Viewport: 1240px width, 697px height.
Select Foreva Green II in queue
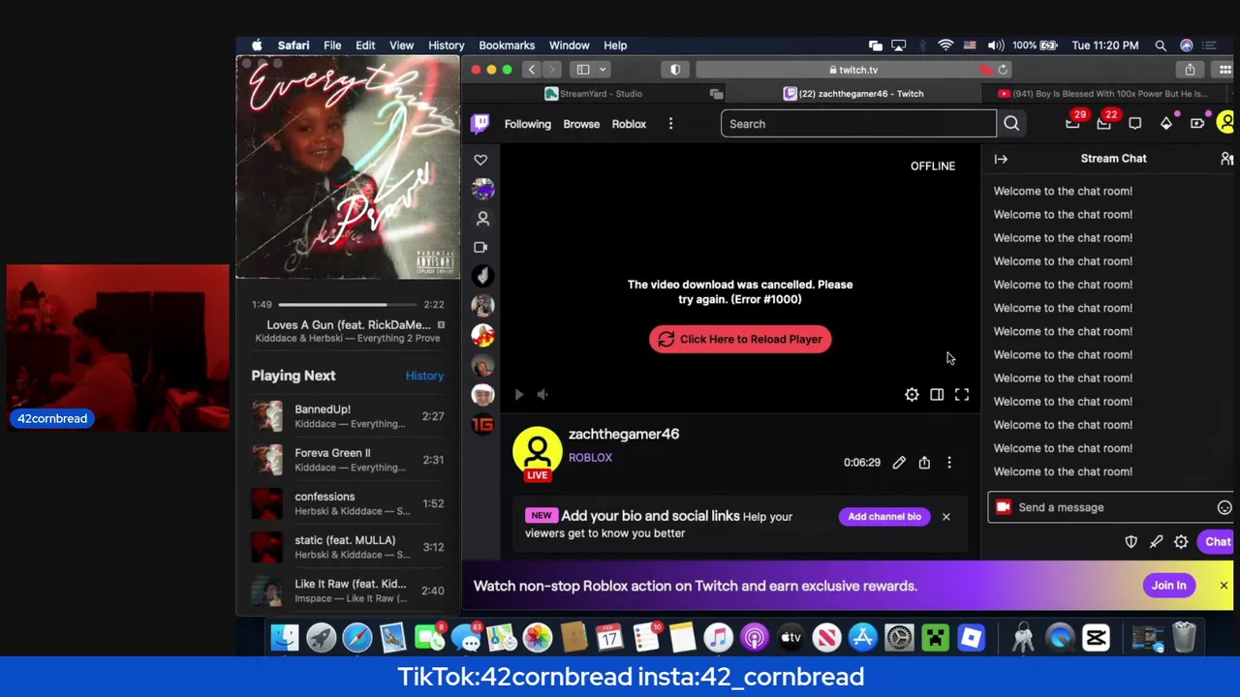tap(348, 460)
